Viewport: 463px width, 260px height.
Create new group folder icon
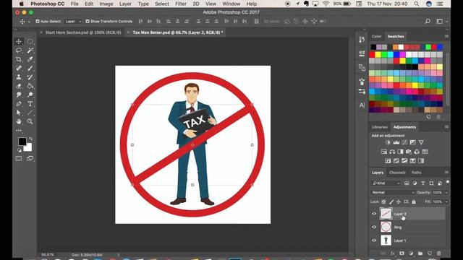pos(420,253)
